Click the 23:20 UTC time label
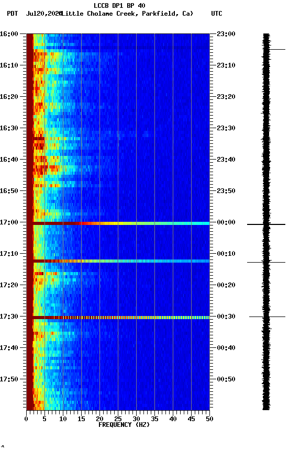 [x=226, y=97]
